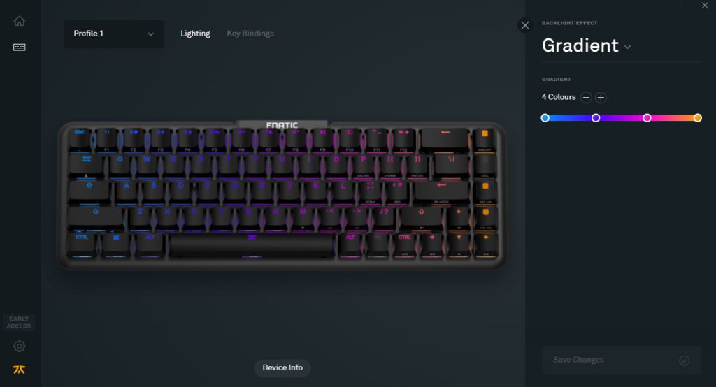
Task: Click the Device Info button
Action: click(282, 368)
